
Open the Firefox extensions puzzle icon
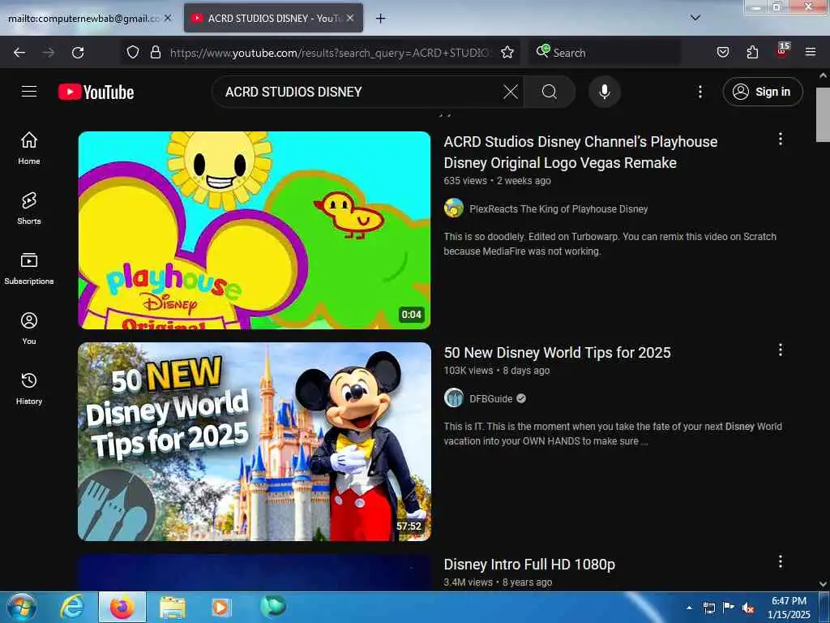[x=752, y=52]
